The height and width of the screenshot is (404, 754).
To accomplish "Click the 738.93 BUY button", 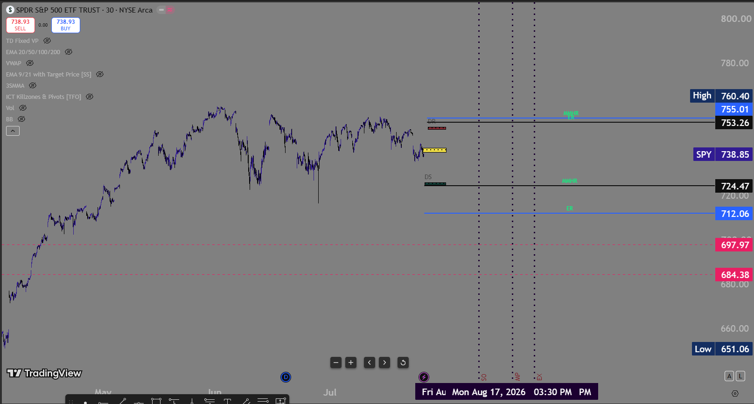I will pyautogui.click(x=66, y=25).
